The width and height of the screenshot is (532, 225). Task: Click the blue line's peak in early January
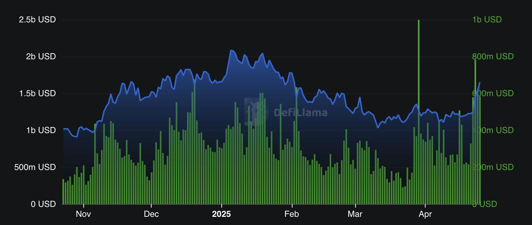tap(231, 50)
